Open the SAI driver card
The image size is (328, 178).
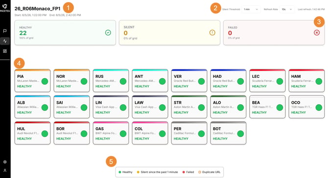point(71,107)
